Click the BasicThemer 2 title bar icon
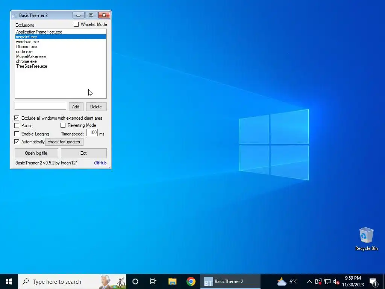Screen dimensions: 385x289 pyautogui.click(x=15, y=16)
